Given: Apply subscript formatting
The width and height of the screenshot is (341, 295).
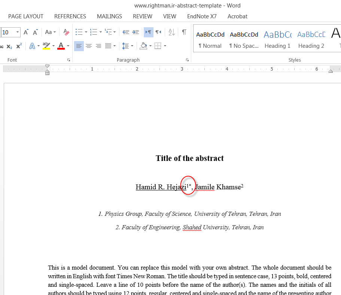Looking at the screenshot, I should (x=9, y=46).
